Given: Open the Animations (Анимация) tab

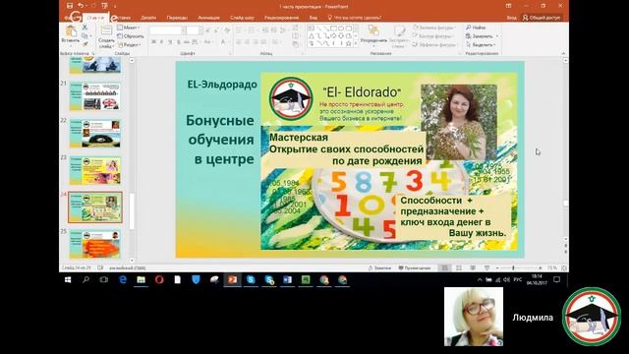Looking at the screenshot, I should pyautogui.click(x=208, y=18).
